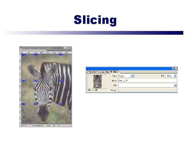
Task: Select slice badge 02 at top of image
Action: click(36, 55)
